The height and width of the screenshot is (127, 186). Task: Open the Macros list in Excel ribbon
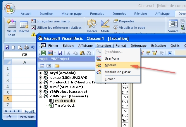24,27
